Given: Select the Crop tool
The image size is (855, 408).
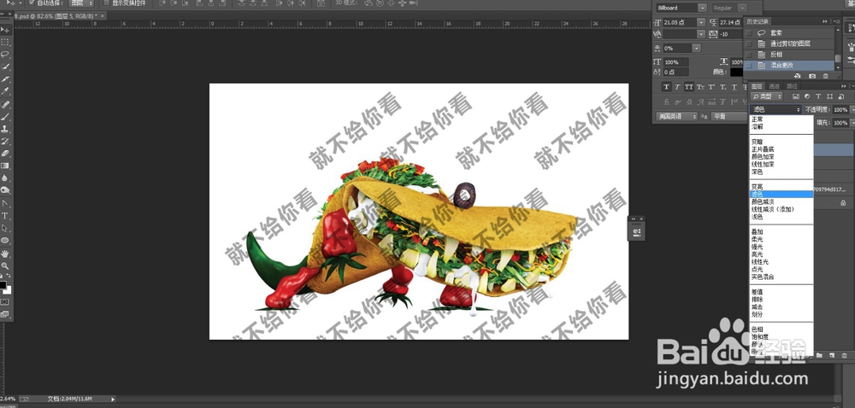Looking at the screenshot, I should [5, 79].
